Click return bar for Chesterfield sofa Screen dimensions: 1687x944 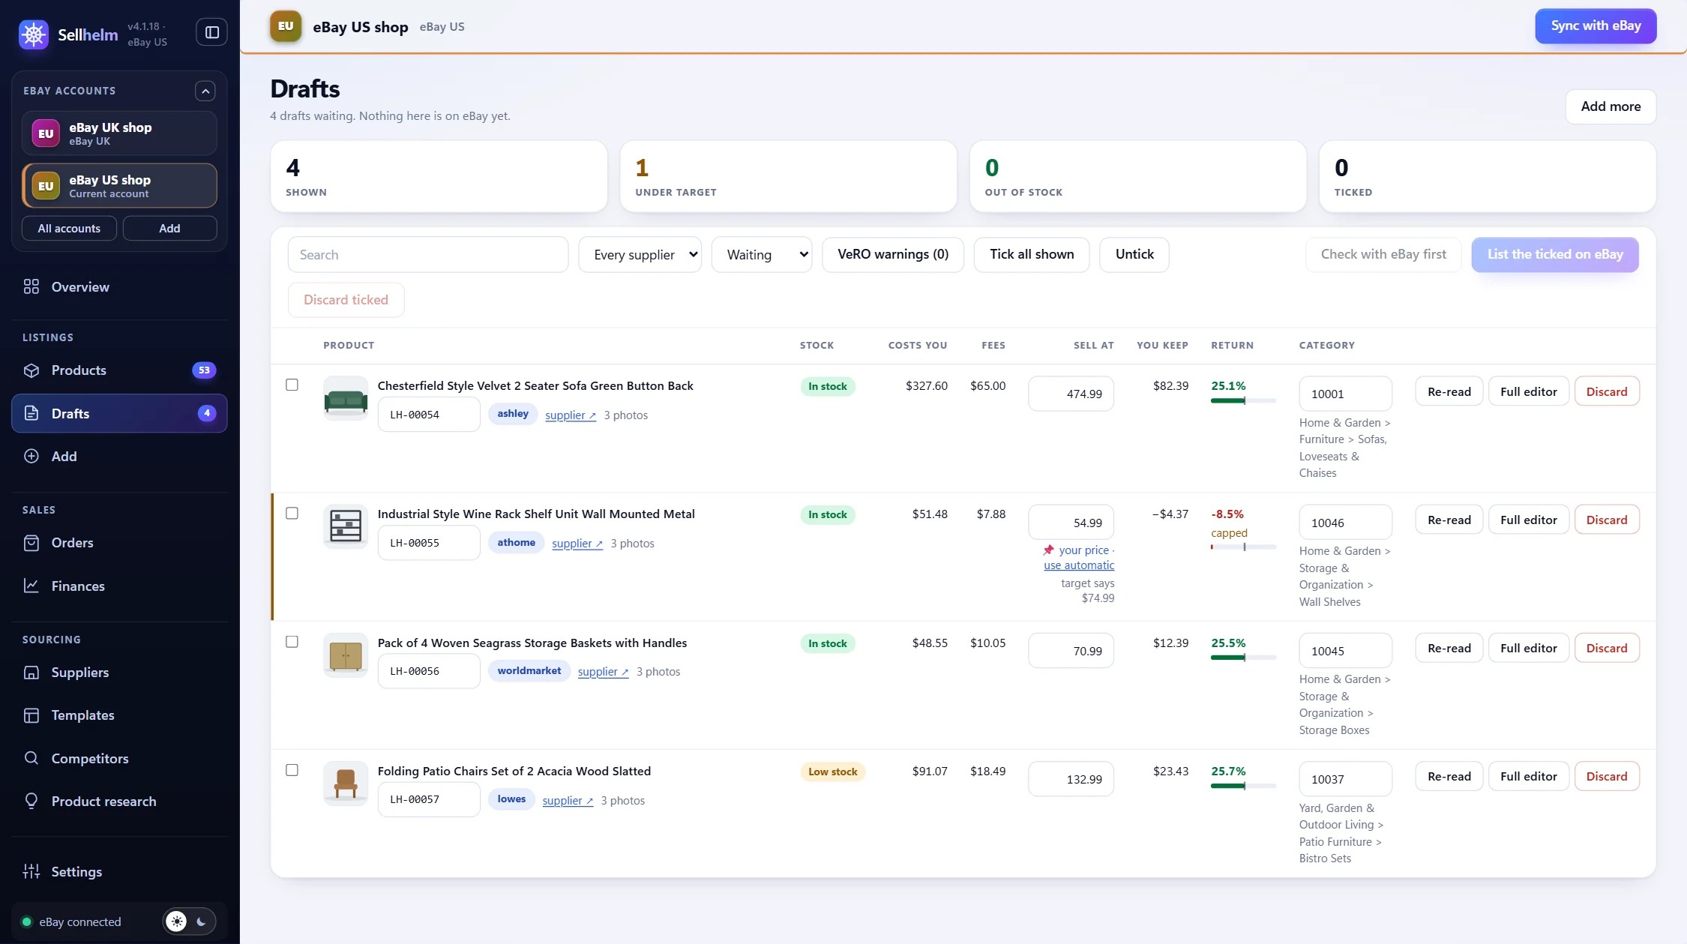click(x=1243, y=401)
